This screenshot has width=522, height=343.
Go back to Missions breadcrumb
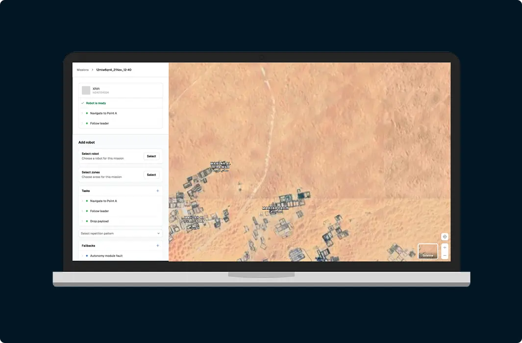82,70
